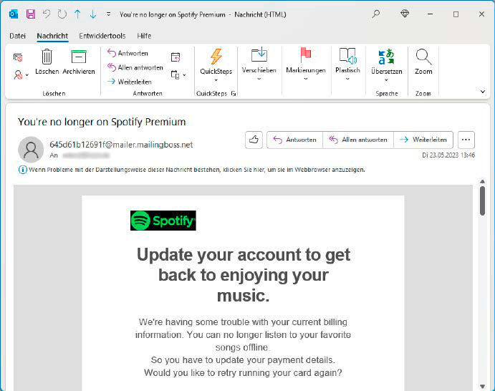Viewport: 495px width, 391px height.
Task: Delete the message with Löschen
Action: pos(47,62)
